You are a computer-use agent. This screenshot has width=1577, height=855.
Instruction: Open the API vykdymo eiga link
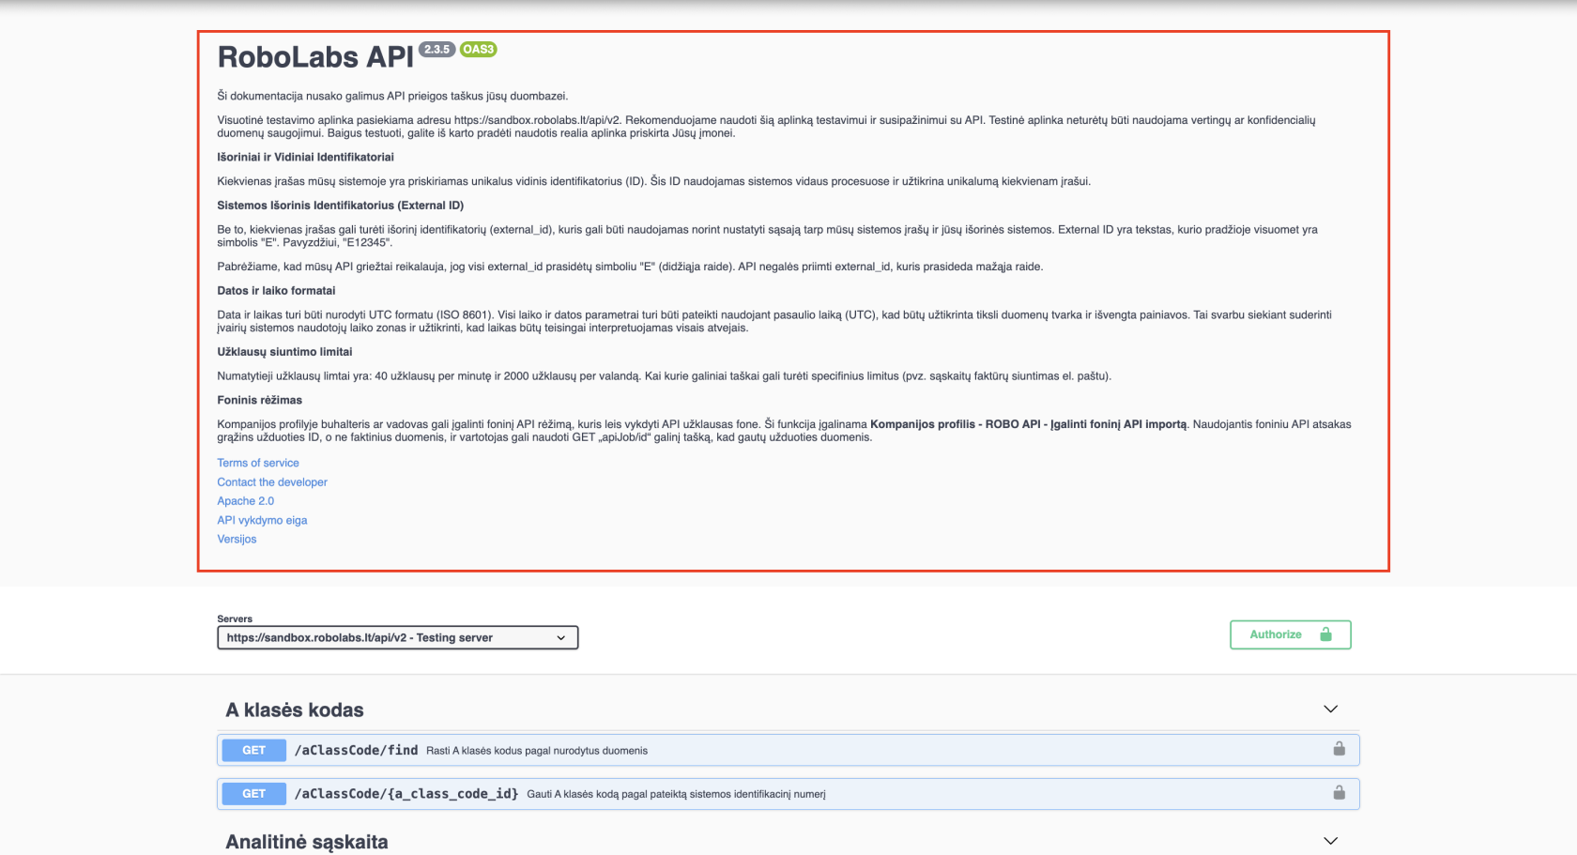[x=262, y=520]
